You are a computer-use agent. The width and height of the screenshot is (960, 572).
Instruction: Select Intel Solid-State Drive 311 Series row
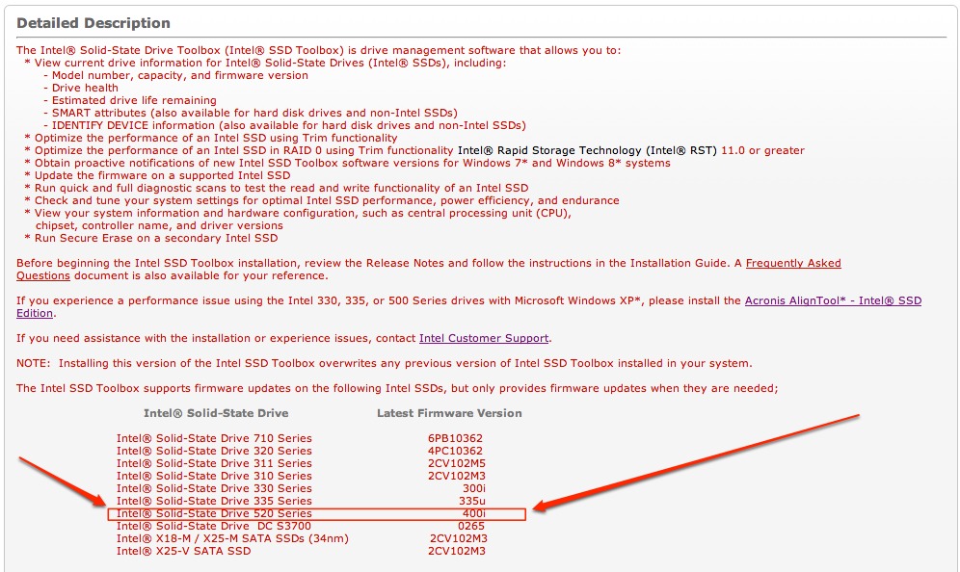[x=301, y=463]
